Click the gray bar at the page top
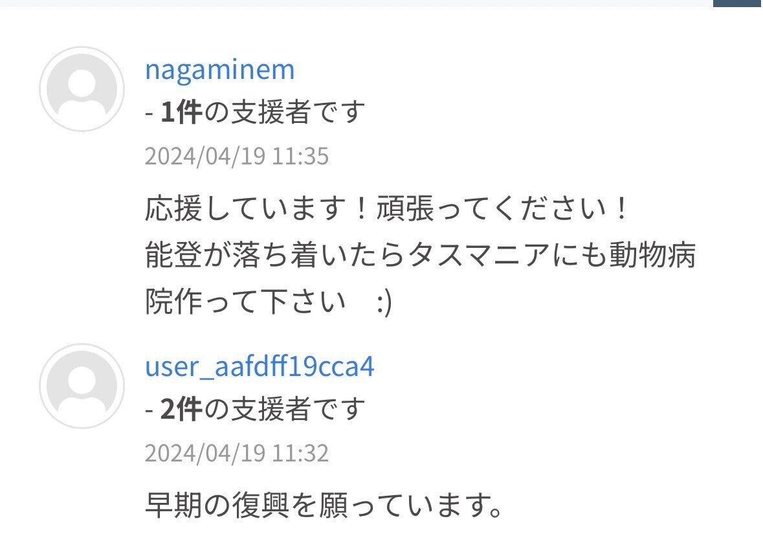Image resolution: width=763 pixels, height=543 pixels. tap(356, 3)
